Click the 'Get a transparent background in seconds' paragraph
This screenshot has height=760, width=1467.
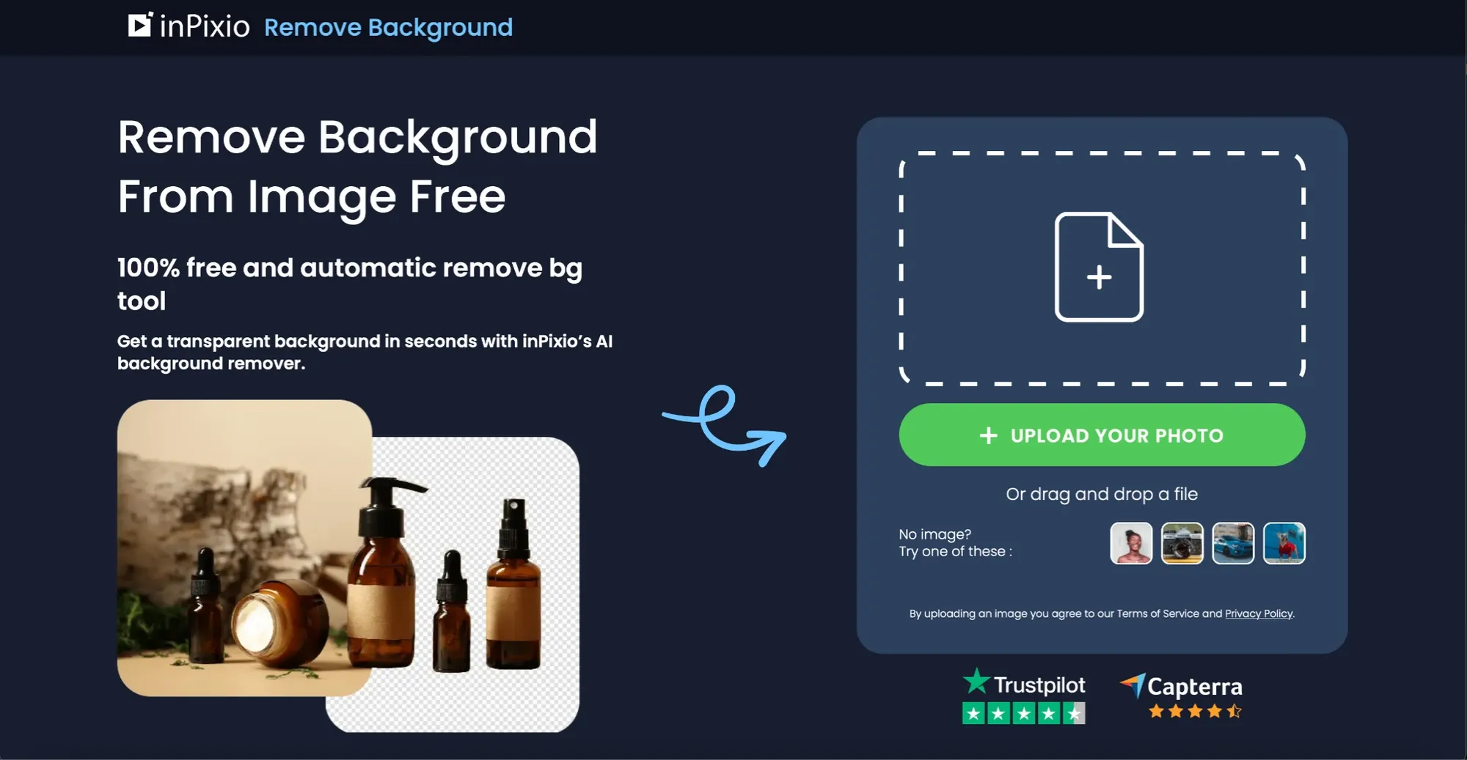pos(365,352)
